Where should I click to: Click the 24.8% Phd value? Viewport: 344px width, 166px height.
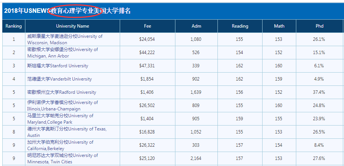[319, 105]
